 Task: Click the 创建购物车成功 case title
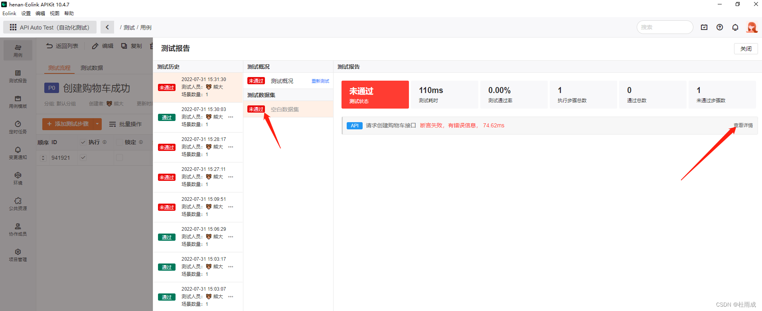click(x=97, y=88)
